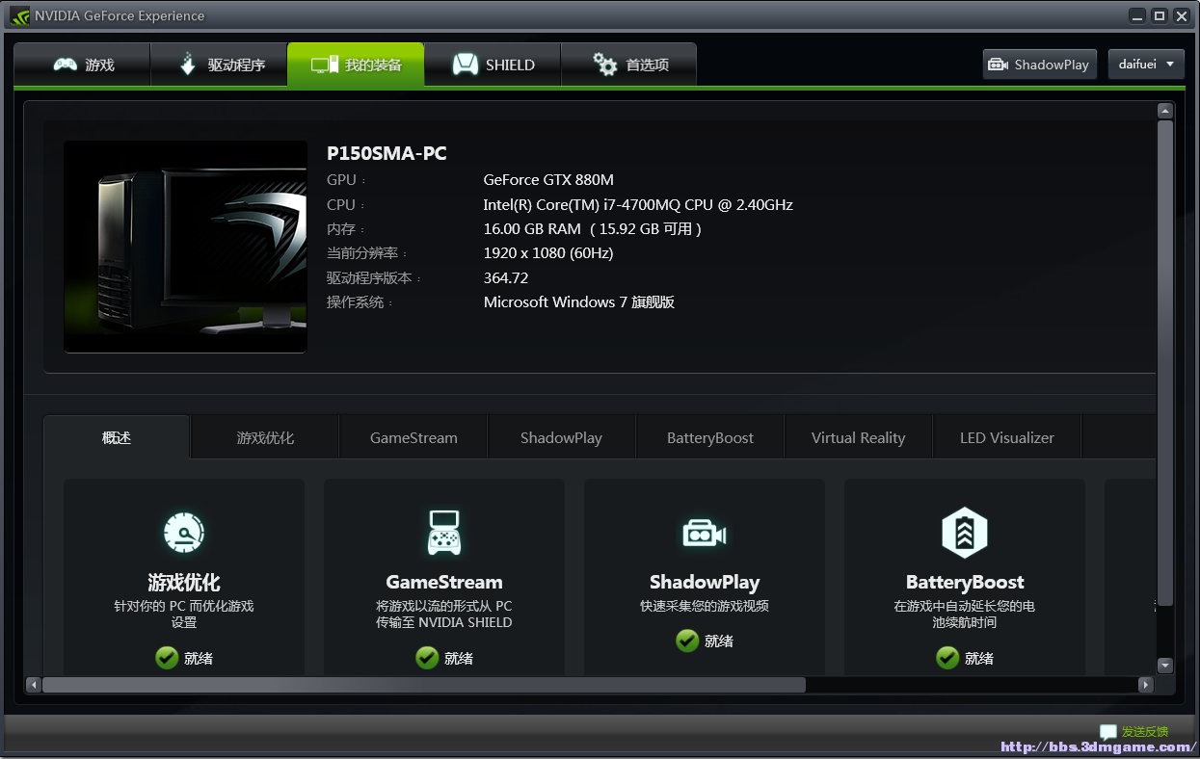The width and height of the screenshot is (1200, 759).
Task: Click the 游戏优化 gauge icon
Action: point(184,533)
